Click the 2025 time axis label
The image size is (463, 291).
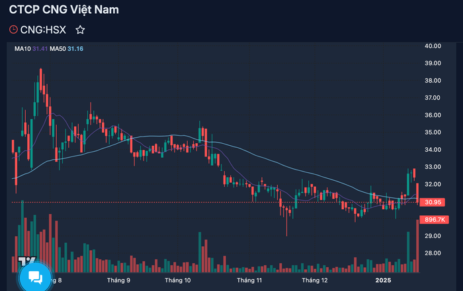[383, 280]
